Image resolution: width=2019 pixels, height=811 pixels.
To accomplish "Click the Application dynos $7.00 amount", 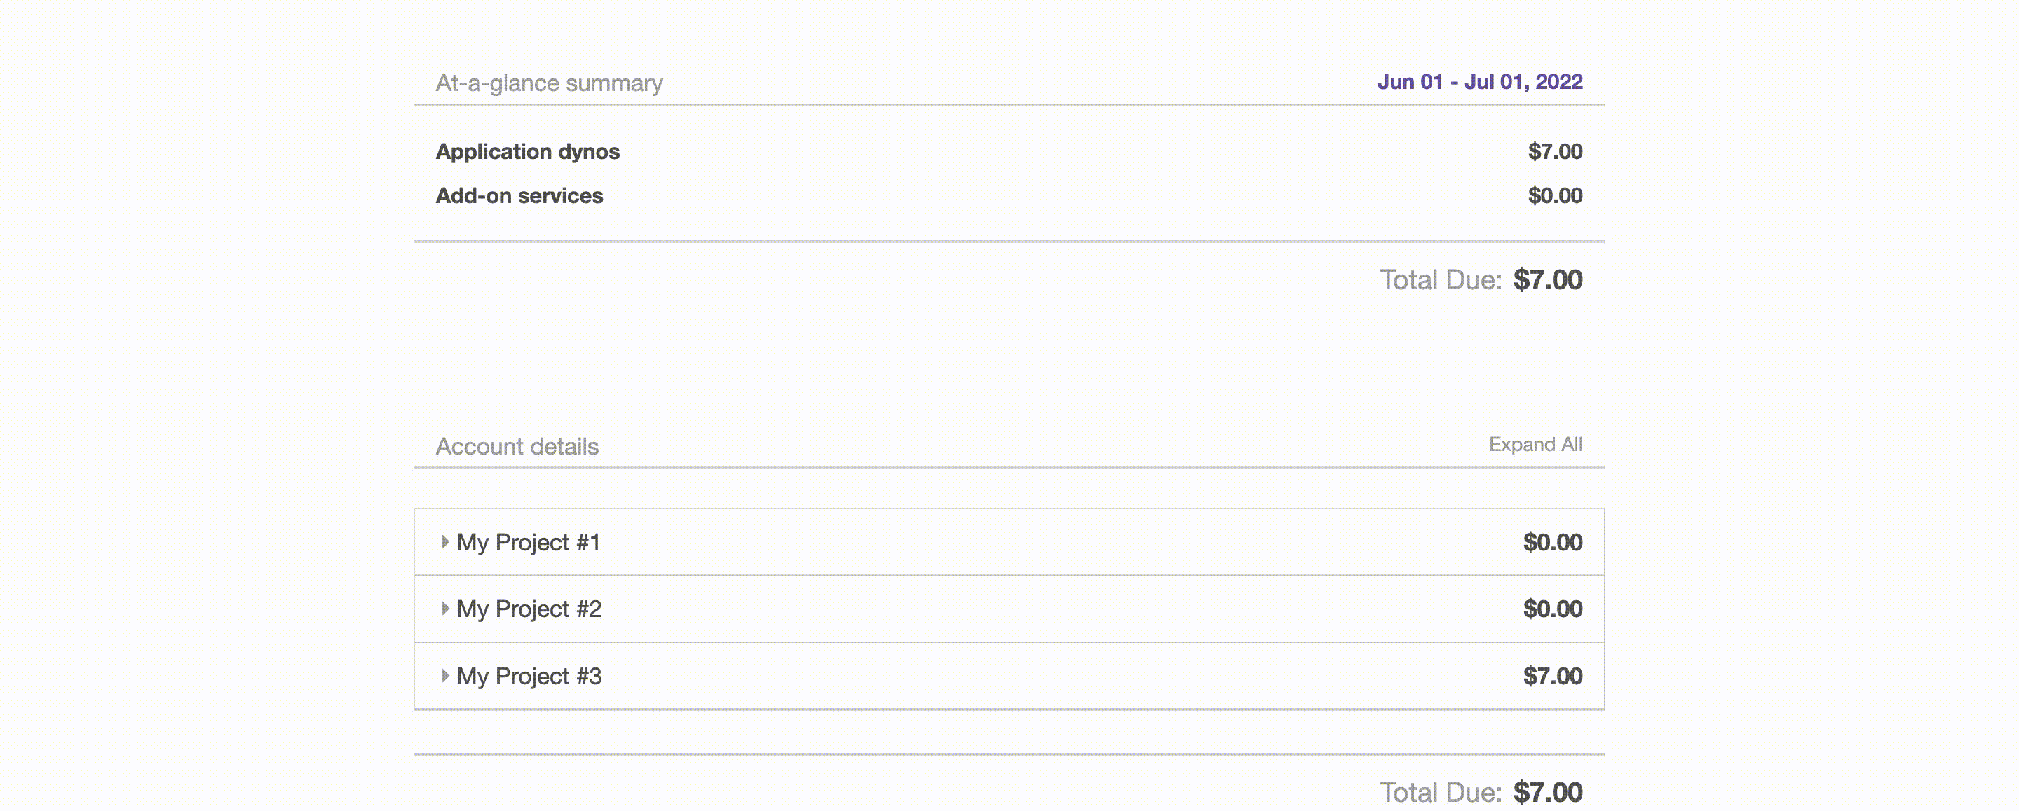I will 1554,151.
